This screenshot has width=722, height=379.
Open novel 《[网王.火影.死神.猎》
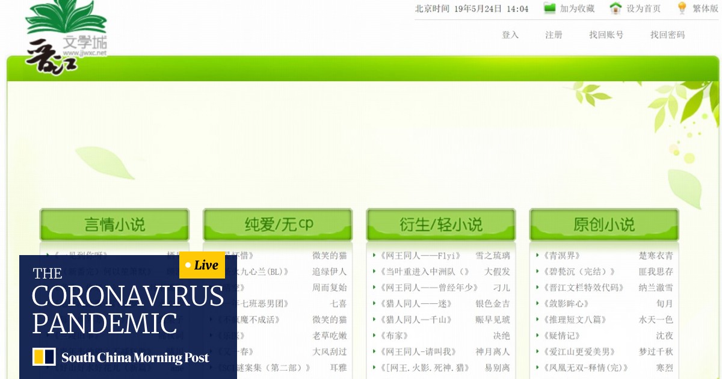click(424, 368)
